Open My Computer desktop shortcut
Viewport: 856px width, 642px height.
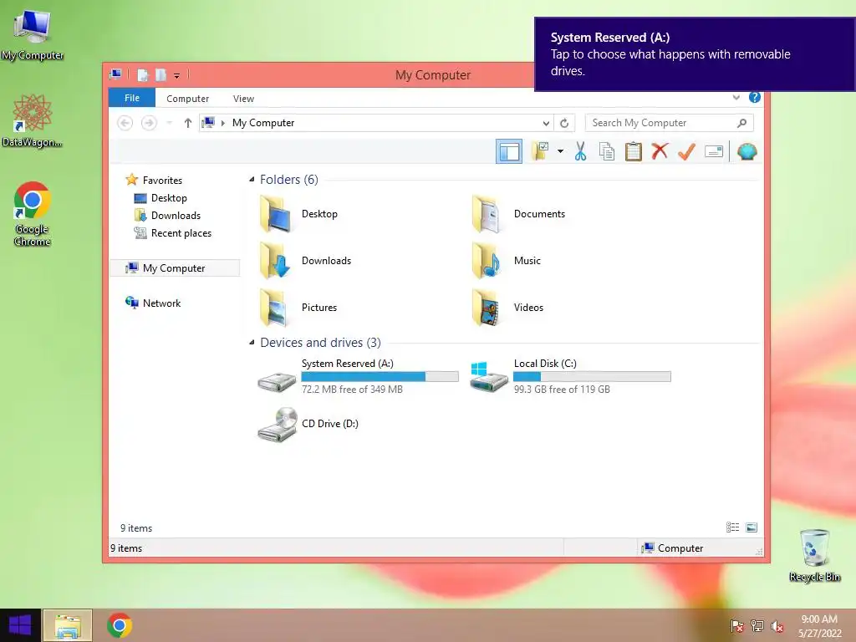coord(33,35)
